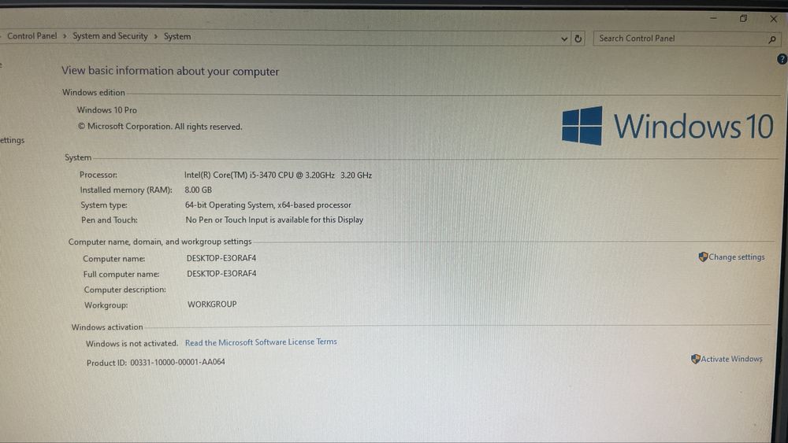Select Computer name value DESKTOP-E3ORAF4
788x443 pixels.
[x=221, y=258]
